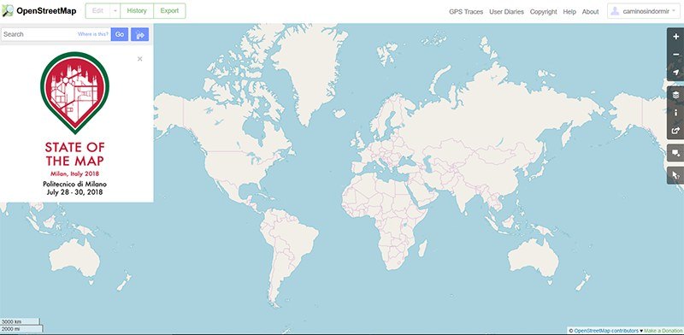
Task: Open the History tab
Action: tap(137, 11)
